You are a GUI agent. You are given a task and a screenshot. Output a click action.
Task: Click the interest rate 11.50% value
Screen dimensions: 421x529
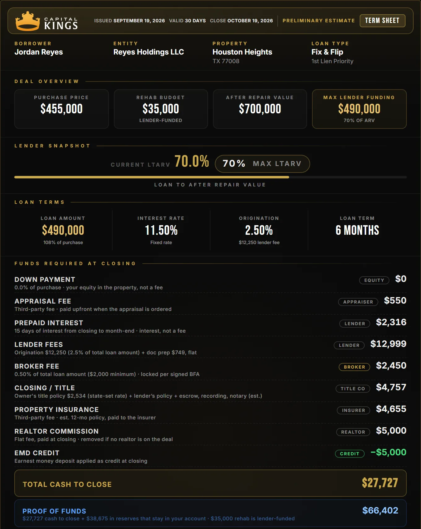[161, 230]
